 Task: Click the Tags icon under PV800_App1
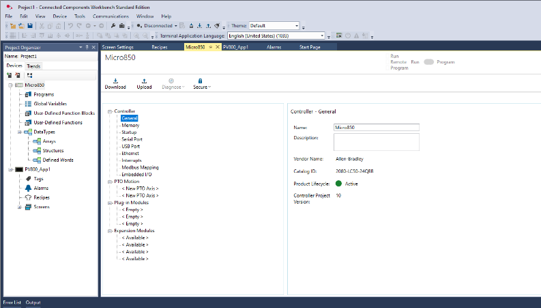(28, 178)
